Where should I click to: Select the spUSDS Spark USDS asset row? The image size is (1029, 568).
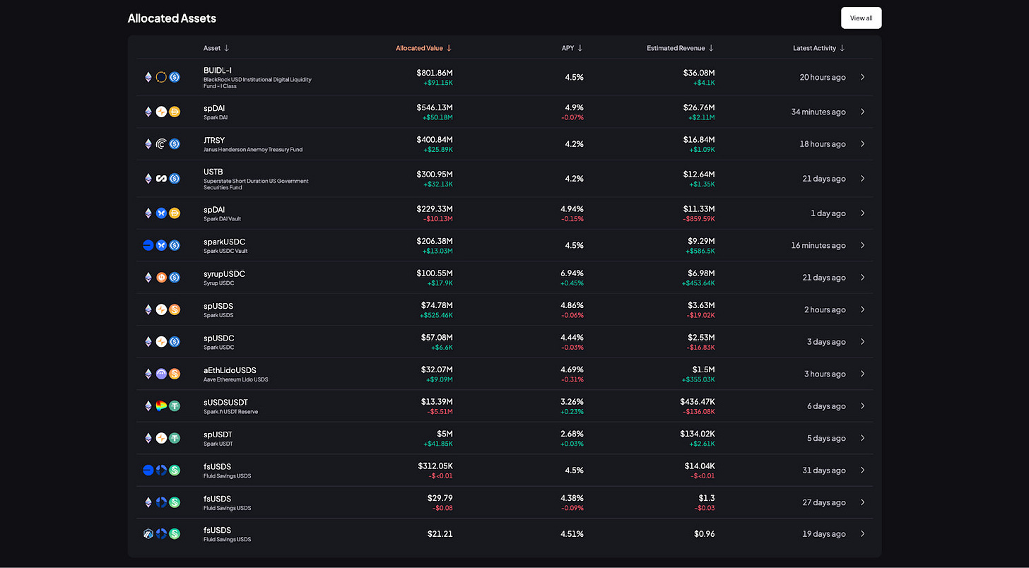[505, 309]
